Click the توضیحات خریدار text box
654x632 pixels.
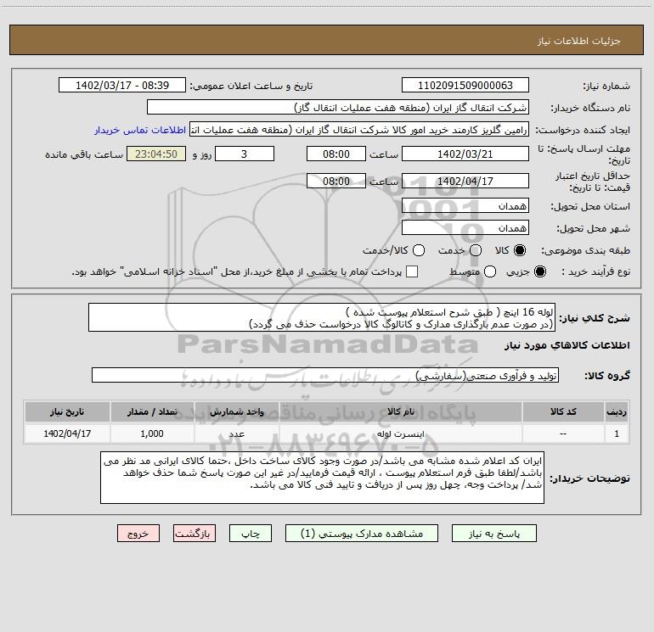click(322, 478)
